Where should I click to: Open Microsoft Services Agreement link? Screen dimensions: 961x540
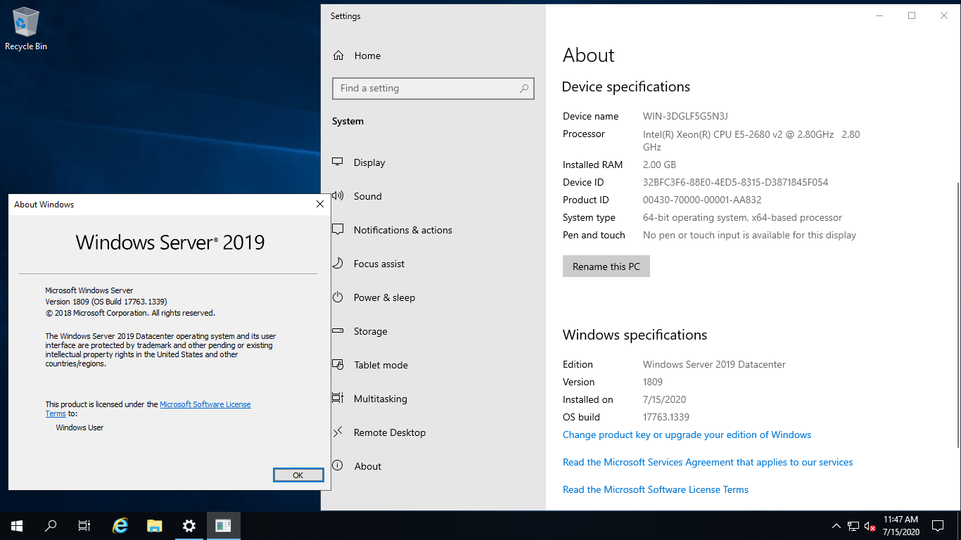708,462
